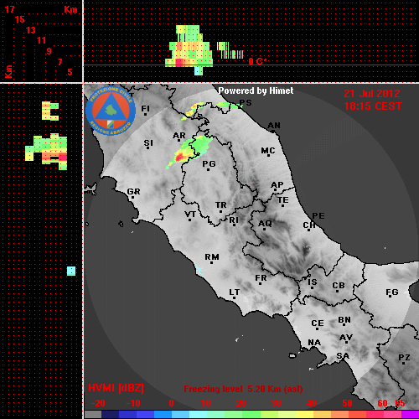Click the '15' altitude label
Screen dimensions: 419x419
[20, 19]
